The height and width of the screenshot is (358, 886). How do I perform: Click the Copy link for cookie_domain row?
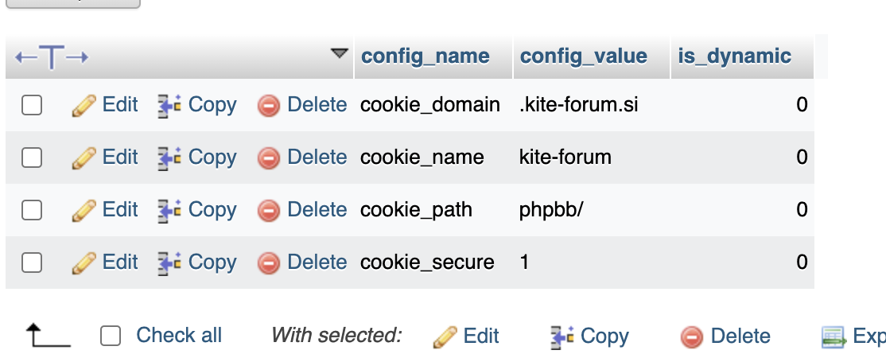(x=212, y=105)
